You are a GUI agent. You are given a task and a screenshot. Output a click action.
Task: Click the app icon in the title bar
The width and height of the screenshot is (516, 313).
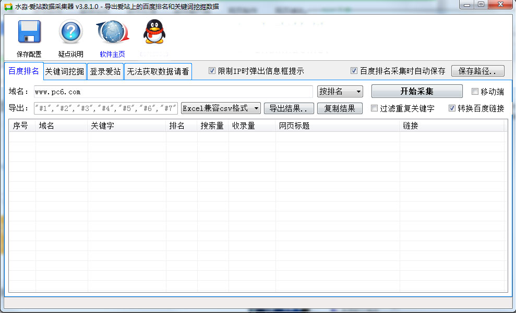click(8, 7)
